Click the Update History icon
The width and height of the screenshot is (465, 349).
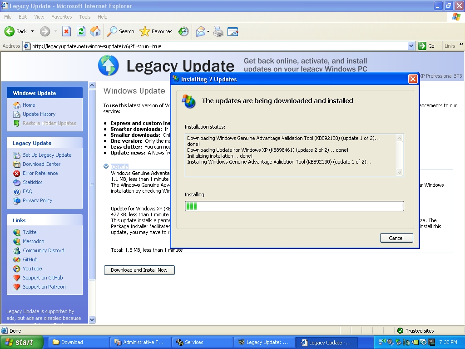(x=17, y=114)
